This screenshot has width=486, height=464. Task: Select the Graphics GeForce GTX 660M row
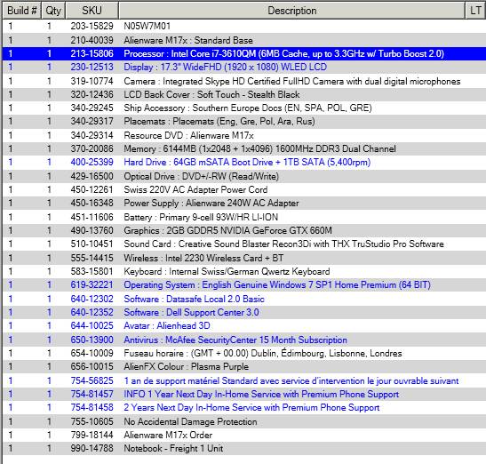pos(244,230)
